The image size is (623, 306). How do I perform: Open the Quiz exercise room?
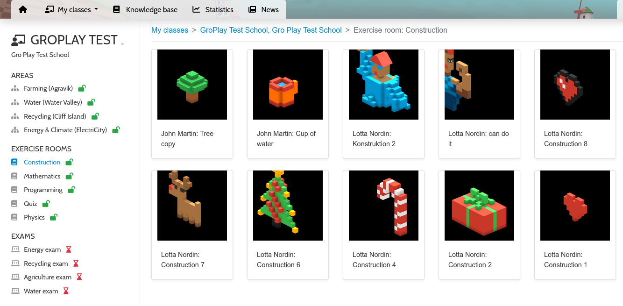(30, 204)
